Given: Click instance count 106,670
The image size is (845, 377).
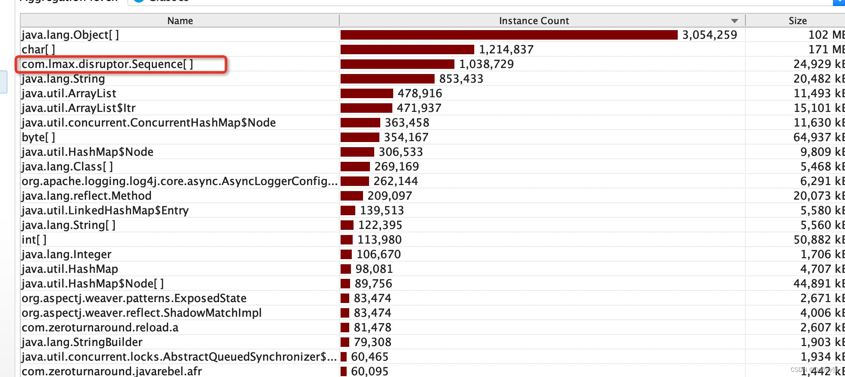Looking at the screenshot, I should click(x=379, y=254).
